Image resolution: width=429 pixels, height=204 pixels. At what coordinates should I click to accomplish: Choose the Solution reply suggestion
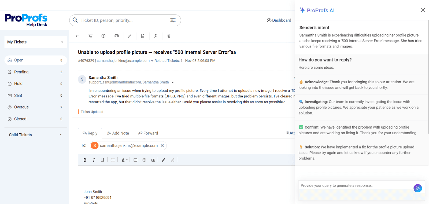(x=361, y=153)
